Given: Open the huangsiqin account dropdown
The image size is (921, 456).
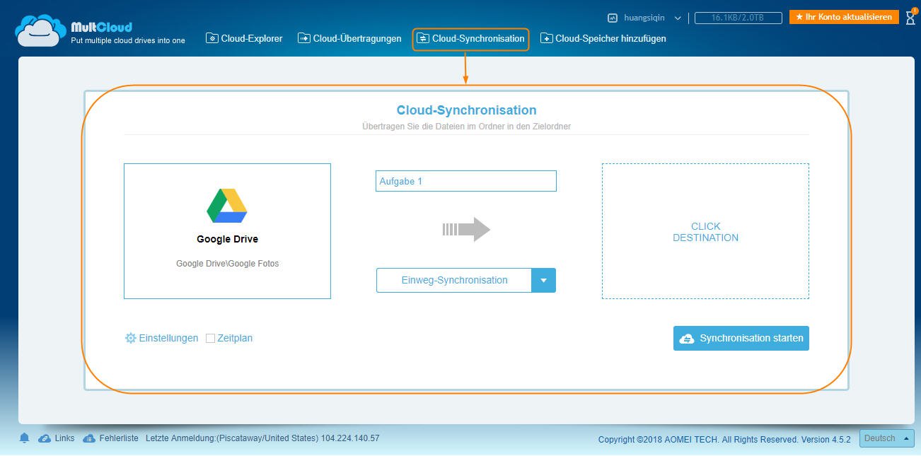Looking at the screenshot, I should (x=677, y=18).
